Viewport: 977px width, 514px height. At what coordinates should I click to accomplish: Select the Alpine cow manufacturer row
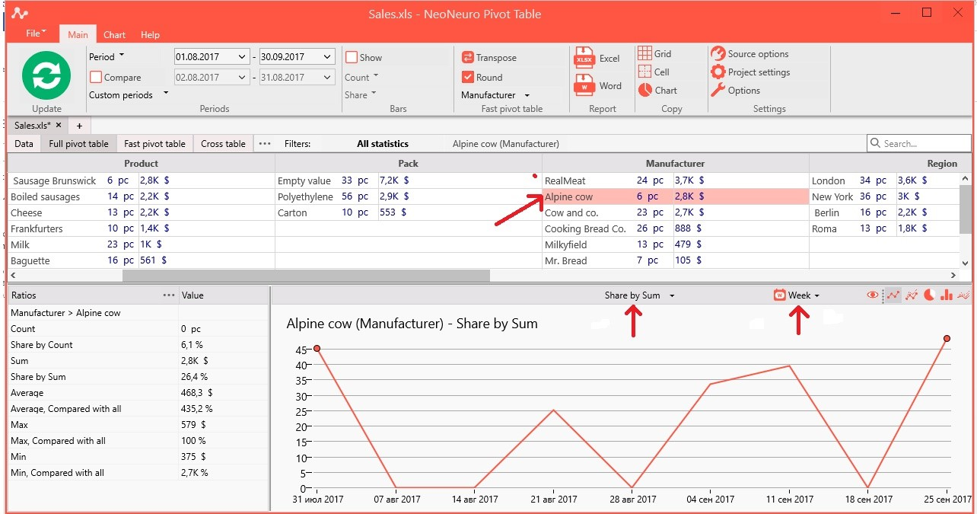click(x=675, y=196)
